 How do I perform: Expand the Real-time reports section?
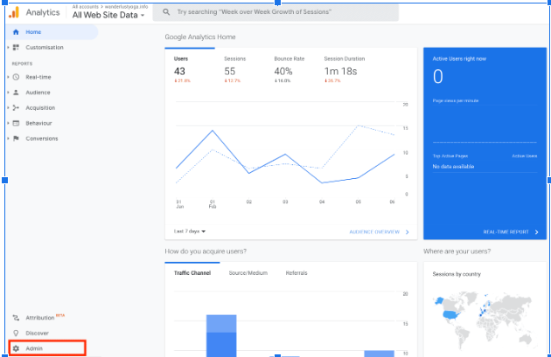point(8,77)
